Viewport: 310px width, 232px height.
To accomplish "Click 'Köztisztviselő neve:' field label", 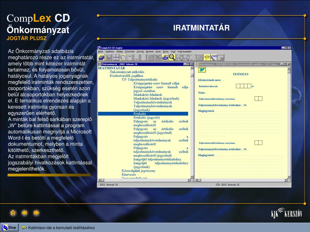I will click(209, 80).
